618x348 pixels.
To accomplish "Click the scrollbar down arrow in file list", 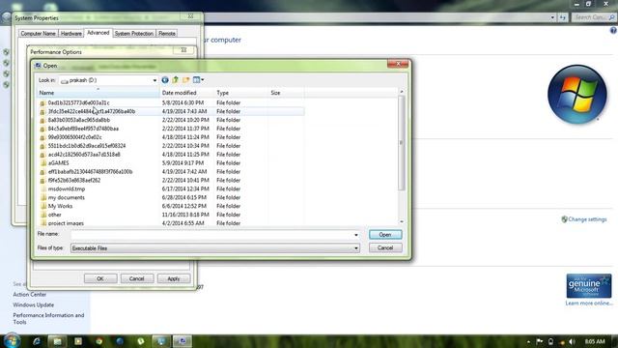I will tap(402, 221).
